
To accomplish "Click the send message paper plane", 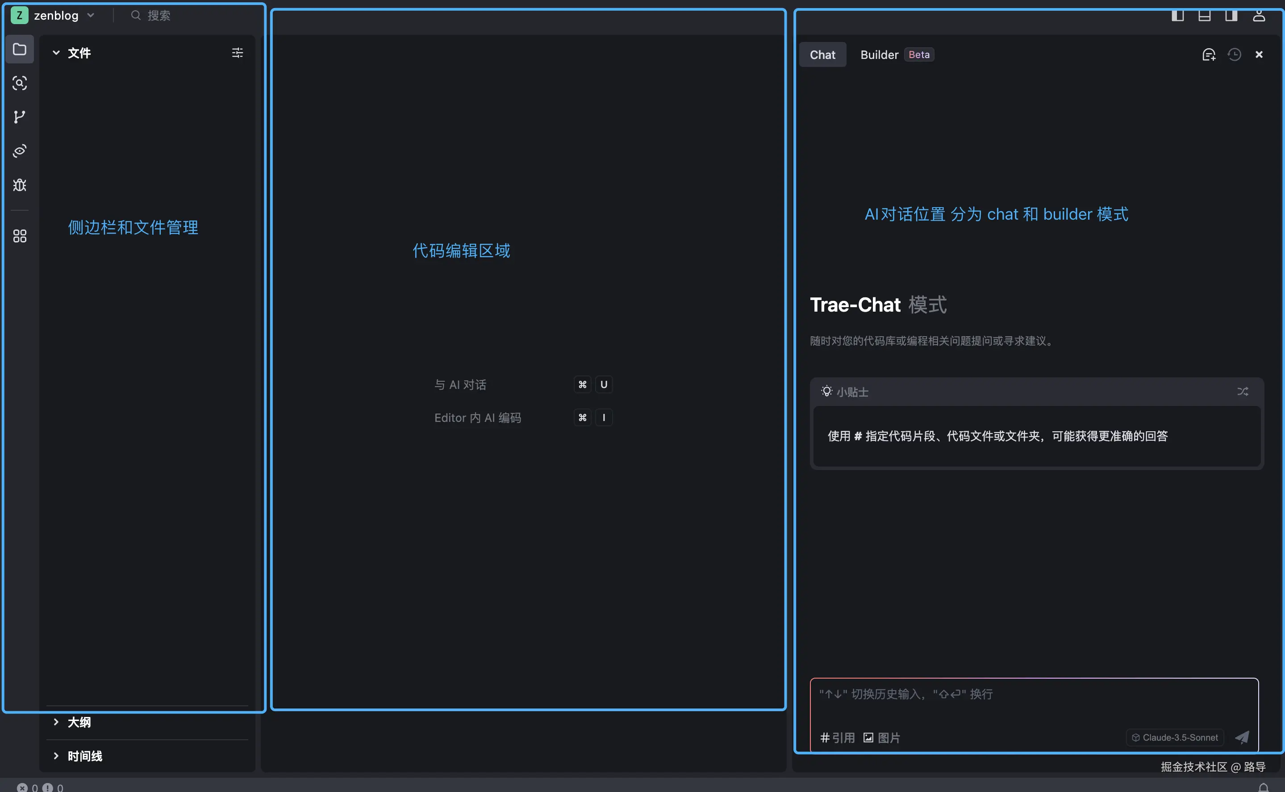I will point(1242,738).
